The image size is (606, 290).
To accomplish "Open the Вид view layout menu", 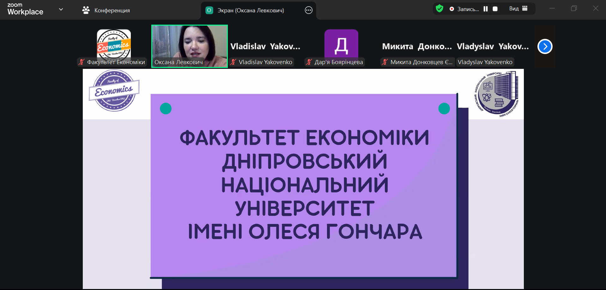I will click(518, 9).
